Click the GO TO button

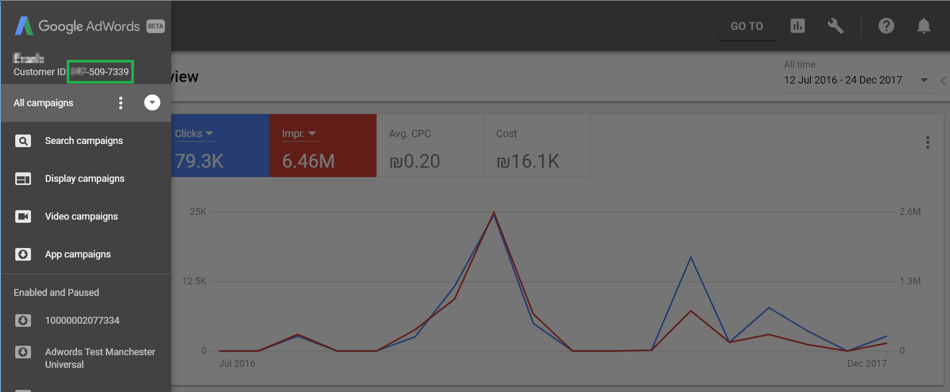point(746,26)
